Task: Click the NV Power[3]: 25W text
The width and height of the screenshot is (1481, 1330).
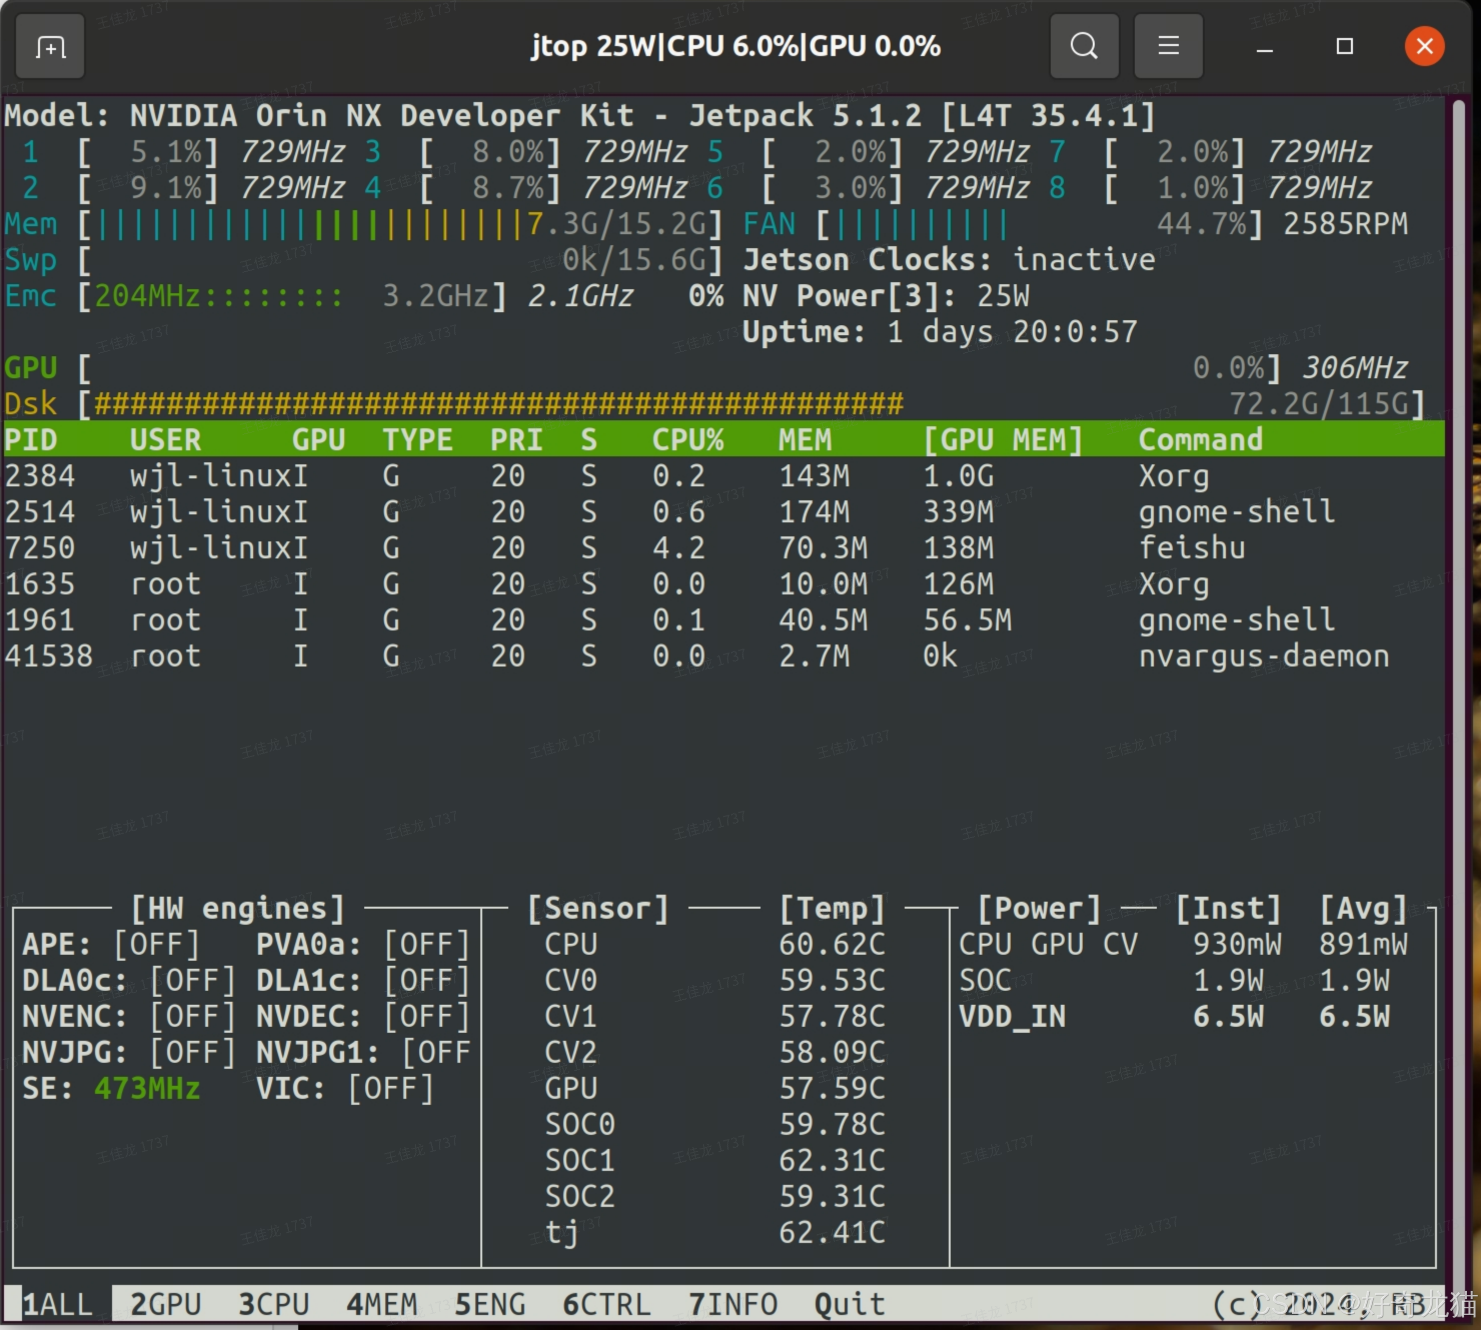Action: pyautogui.click(x=886, y=296)
